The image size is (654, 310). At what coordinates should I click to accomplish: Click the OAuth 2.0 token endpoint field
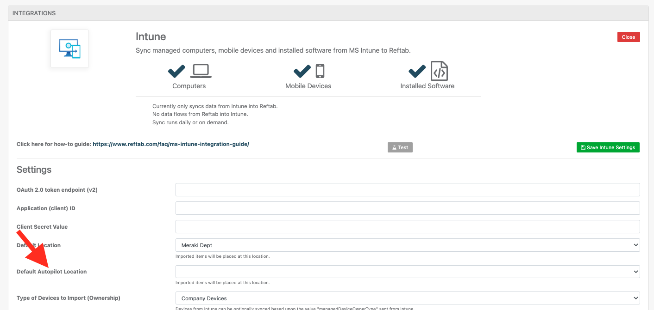[408, 189]
